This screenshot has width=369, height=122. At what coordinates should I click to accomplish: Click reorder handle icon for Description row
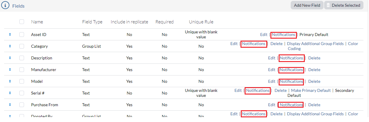[x=10, y=58]
